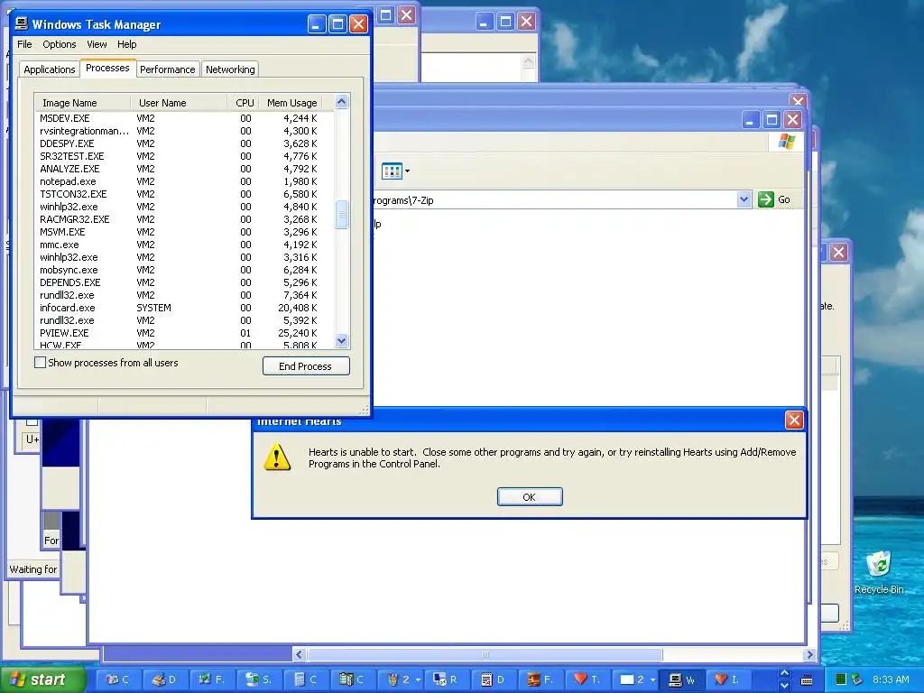Image resolution: width=924 pixels, height=693 pixels.
Task: Switch to the Networking tab
Action: pos(230,69)
